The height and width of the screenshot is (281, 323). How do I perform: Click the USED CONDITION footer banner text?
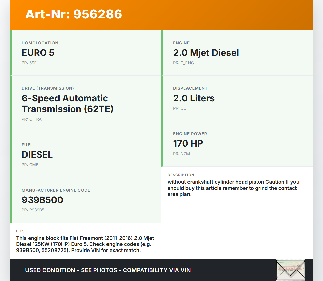coord(108,270)
